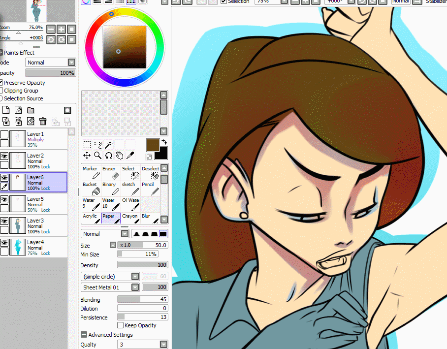Open the Sheet Metal 01 texture dropdown

(x=110, y=287)
